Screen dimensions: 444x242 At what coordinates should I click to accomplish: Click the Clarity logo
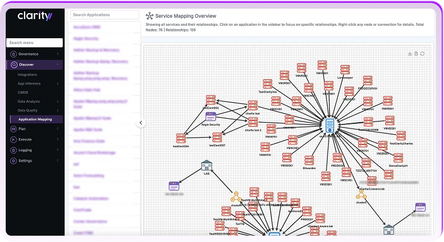(x=35, y=16)
